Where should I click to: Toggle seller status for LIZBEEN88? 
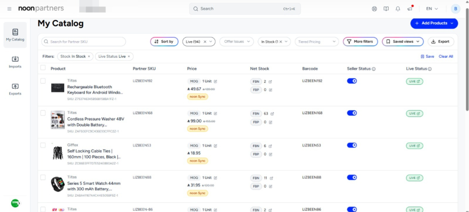[352, 177]
